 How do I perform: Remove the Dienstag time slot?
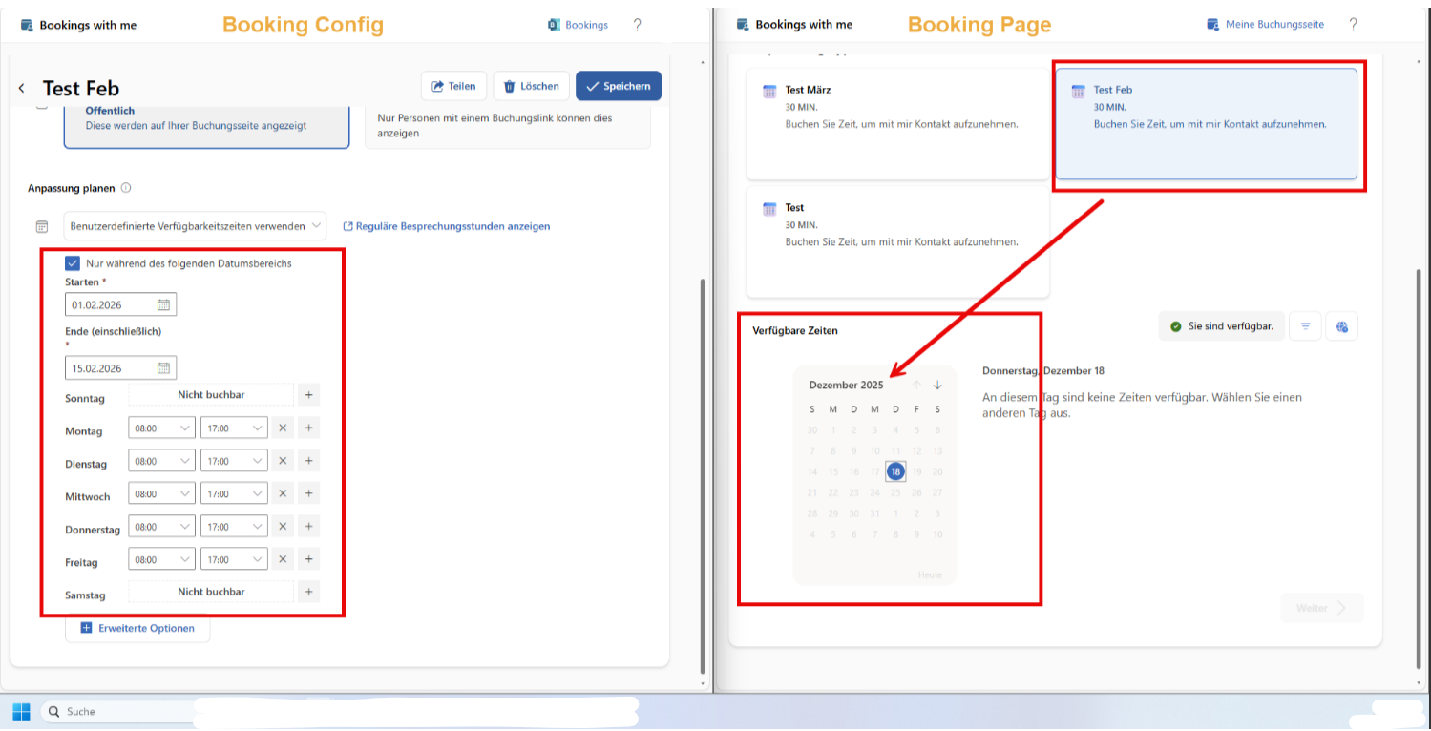tap(283, 461)
